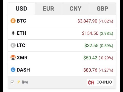Click the BTC ticker label
The height and width of the screenshot is (92, 123).
21,21
